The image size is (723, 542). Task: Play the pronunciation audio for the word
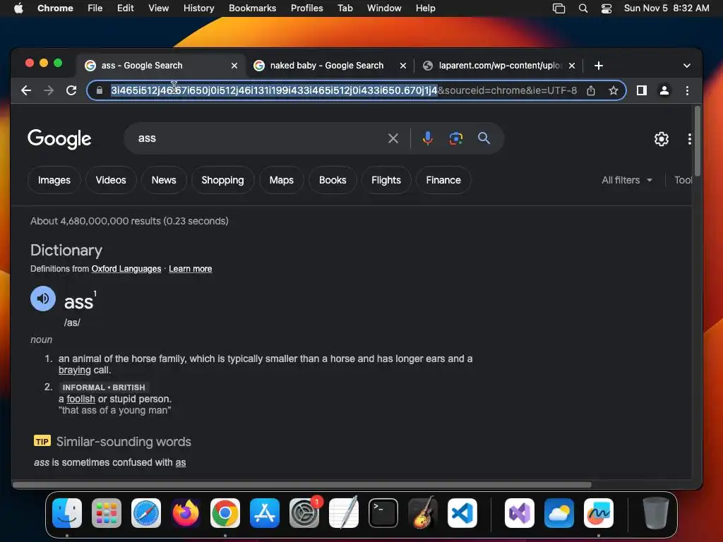pos(43,299)
